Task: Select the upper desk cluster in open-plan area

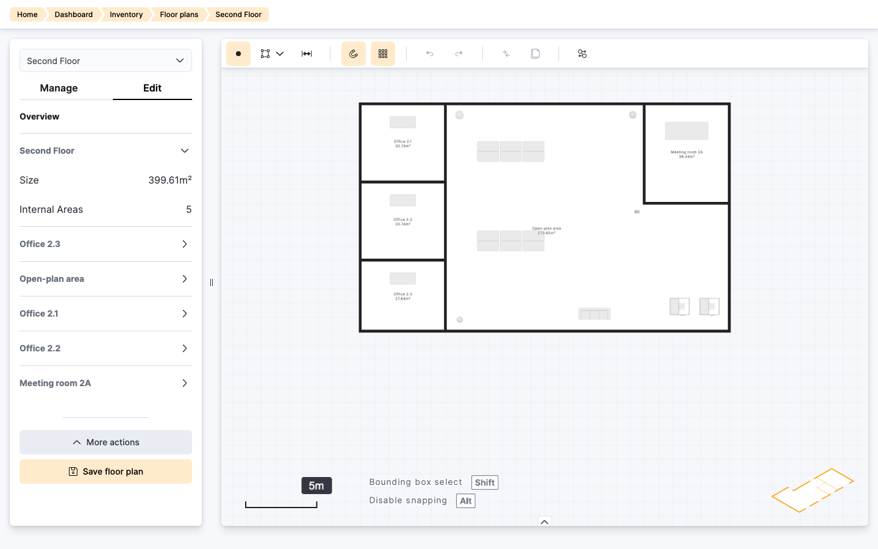Action: (x=510, y=151)
